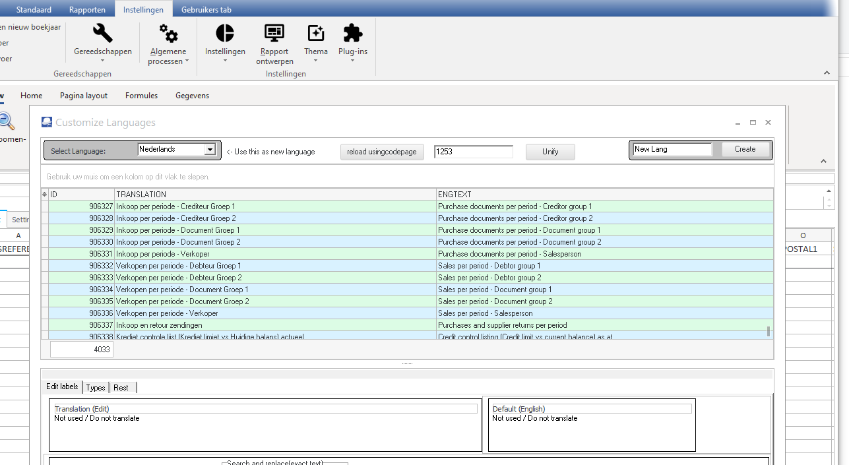This screenshot has width=849, height=465.
Task: Select row 906331 Inkoop per periode - Verkoper
Action: point(407,254)
